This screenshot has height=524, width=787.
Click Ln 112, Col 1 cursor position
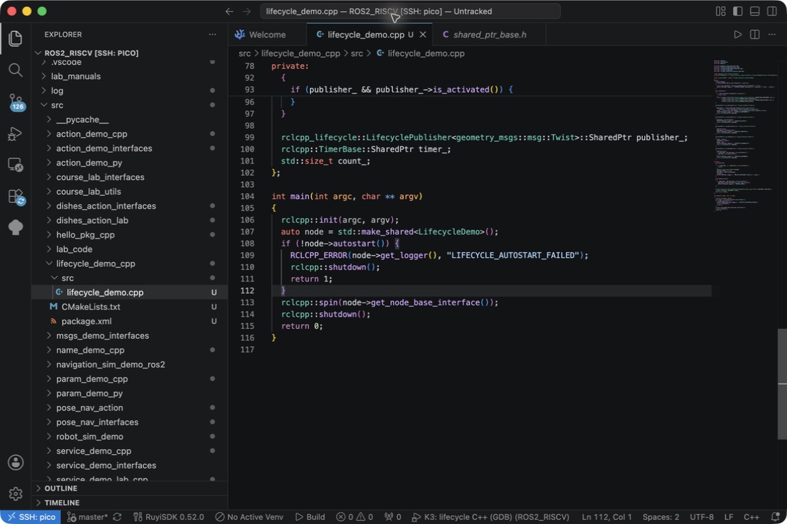coord(607,517)
